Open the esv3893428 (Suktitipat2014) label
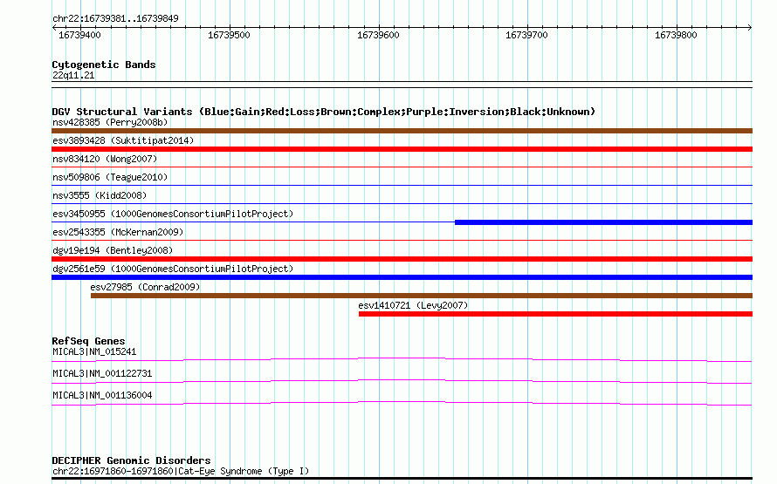 coord(123,140)
